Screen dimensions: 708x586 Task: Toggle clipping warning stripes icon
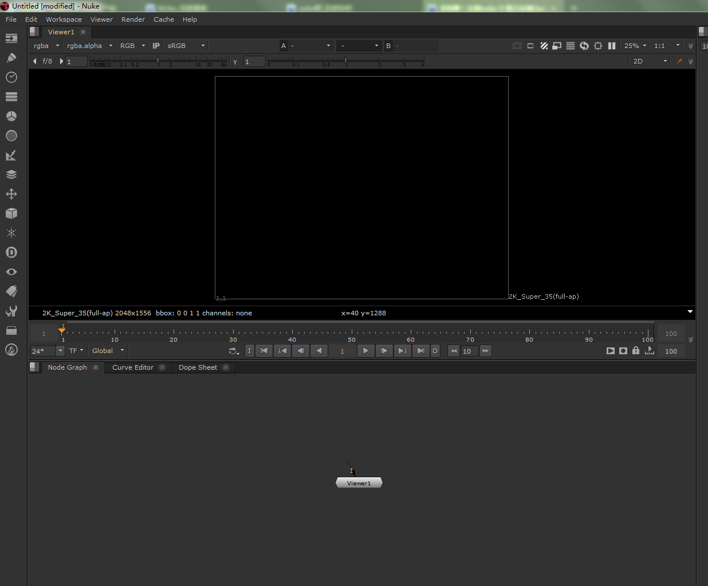(544, 46)
